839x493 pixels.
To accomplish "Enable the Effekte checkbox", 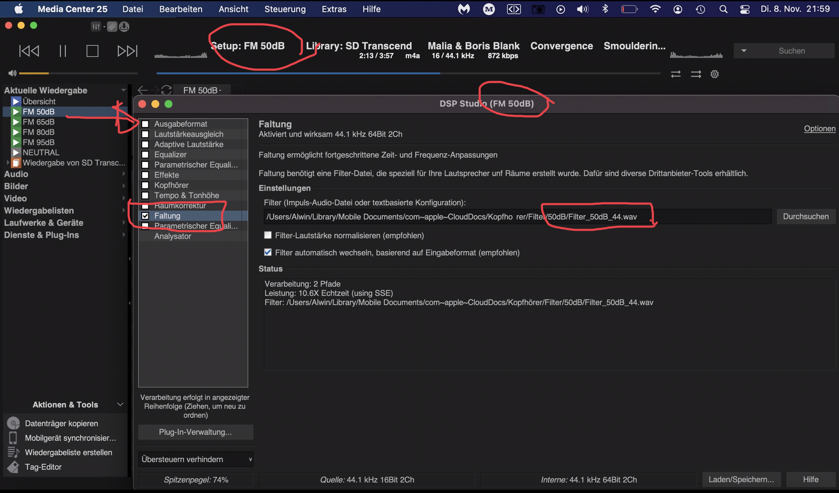I will [145, 175].
